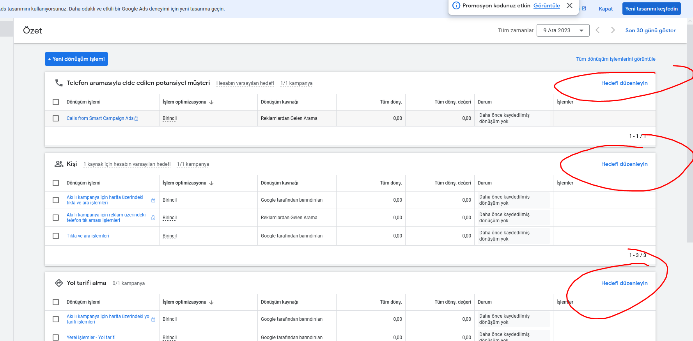This screenshot has height=341, width=693.
Task: Click Reklamlardan Gelen Arama in Calls from Smart row
Action: tap(289, 118)
